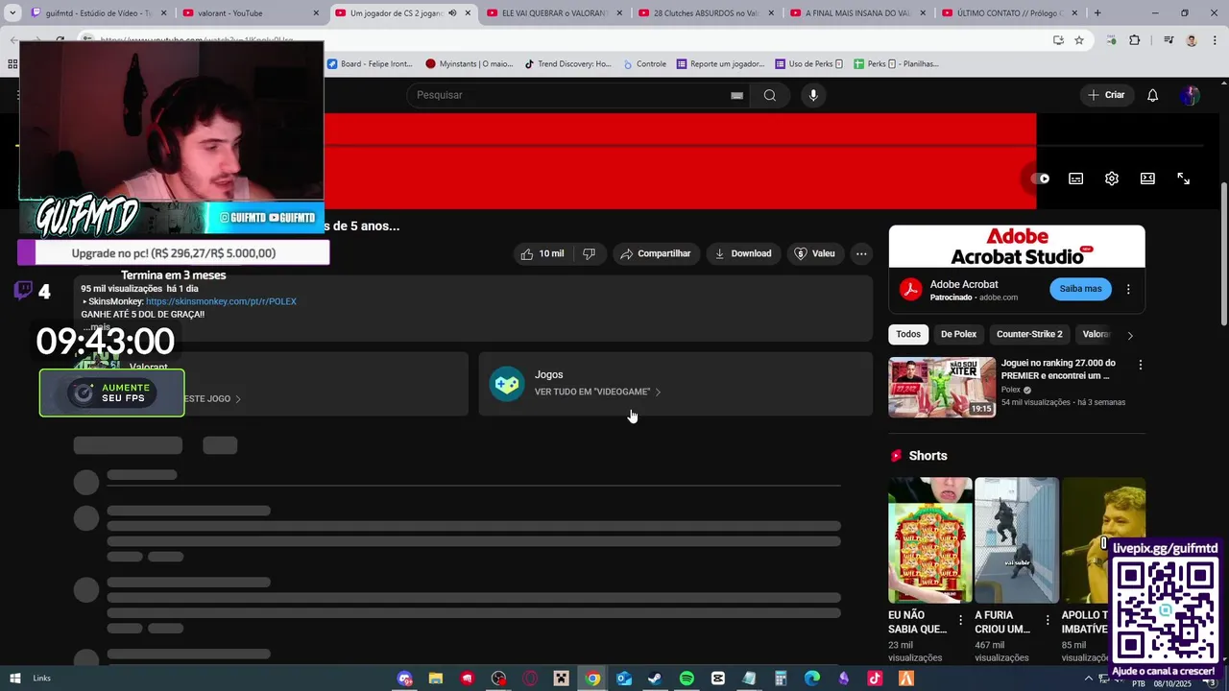
Task: Open YouTube notifications bell
Action: [x=1152, y=95]
